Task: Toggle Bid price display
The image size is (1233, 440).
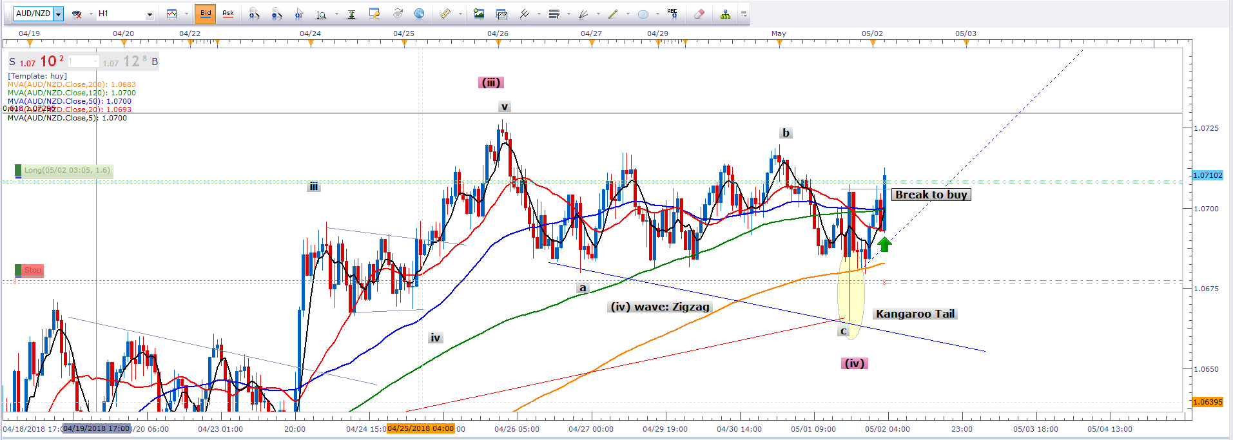Action: pos(206,14)
